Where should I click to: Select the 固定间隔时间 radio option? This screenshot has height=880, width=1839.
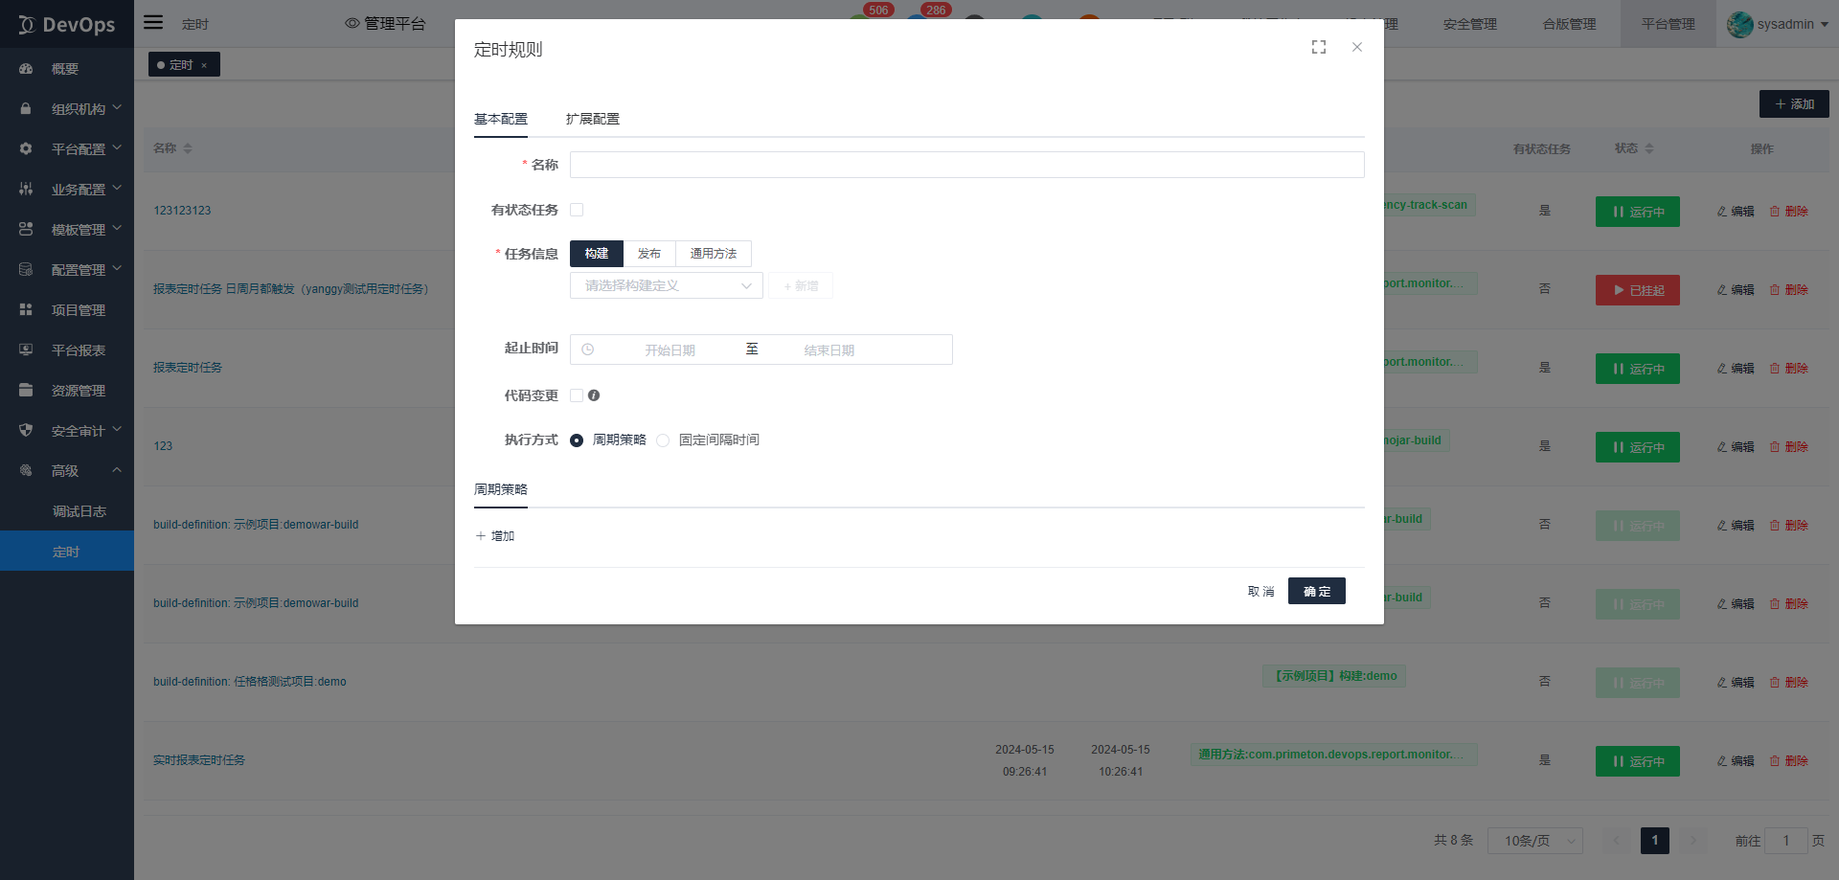click(x=663, y=440)
